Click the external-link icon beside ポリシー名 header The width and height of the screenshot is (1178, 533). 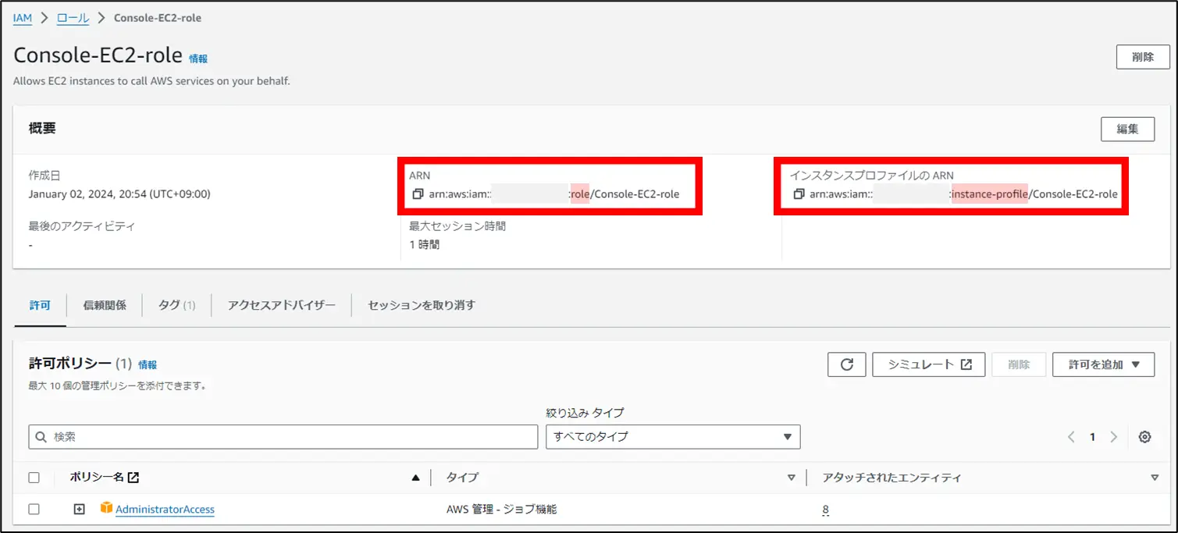pos(133,478)
